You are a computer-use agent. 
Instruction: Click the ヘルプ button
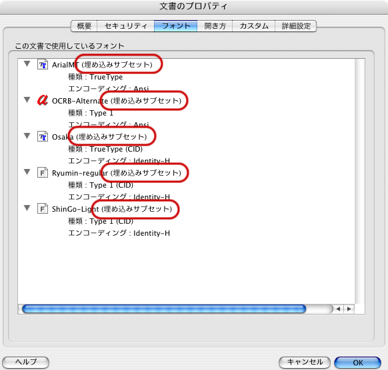[x=26, y=363]
